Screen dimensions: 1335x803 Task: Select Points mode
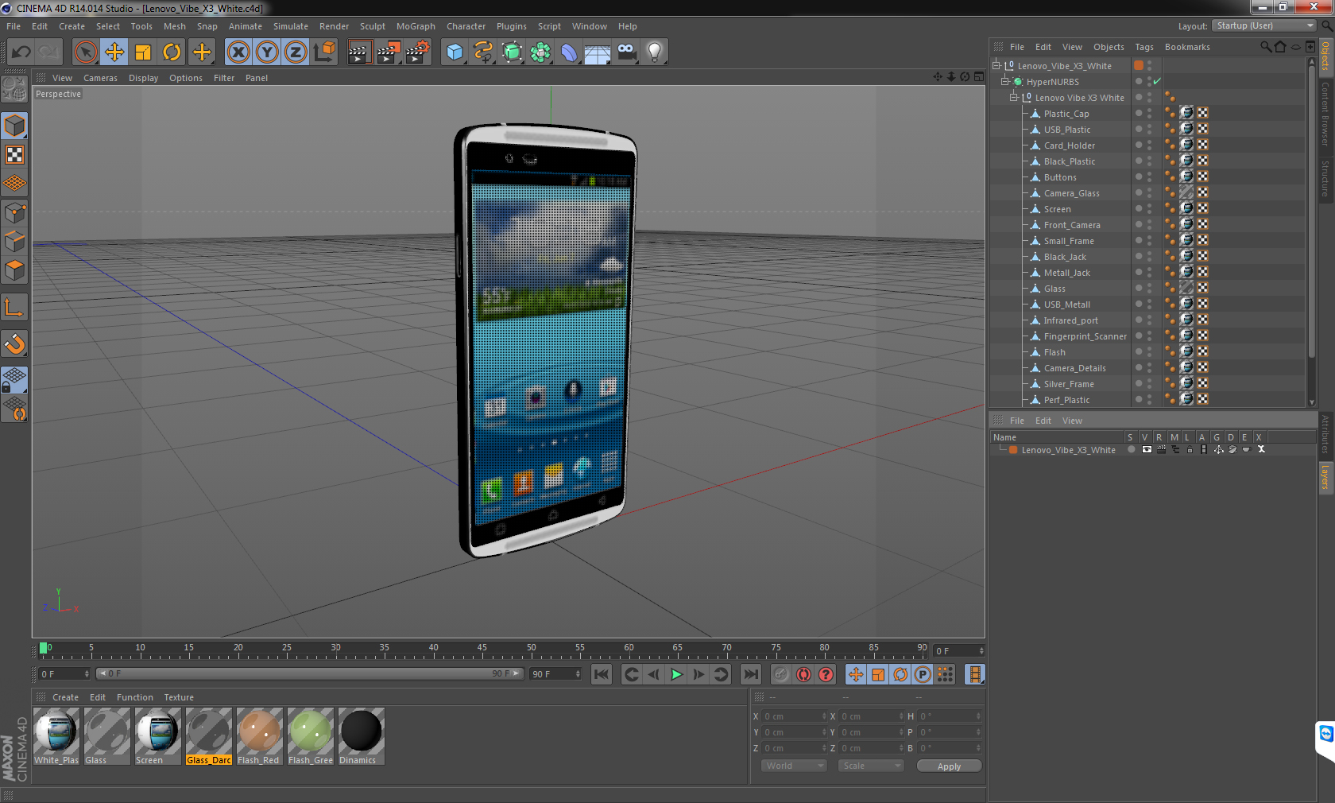coord(14,213)
